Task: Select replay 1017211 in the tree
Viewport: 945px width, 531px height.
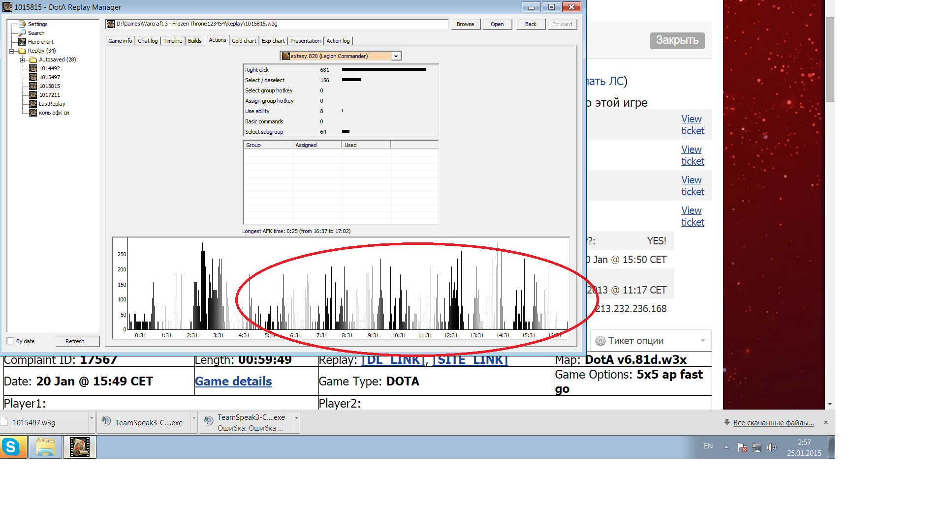Action: click(x=50, y=95)
